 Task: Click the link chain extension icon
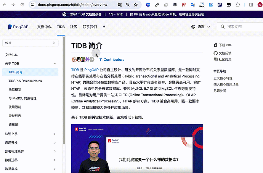(x=157, y=5)
